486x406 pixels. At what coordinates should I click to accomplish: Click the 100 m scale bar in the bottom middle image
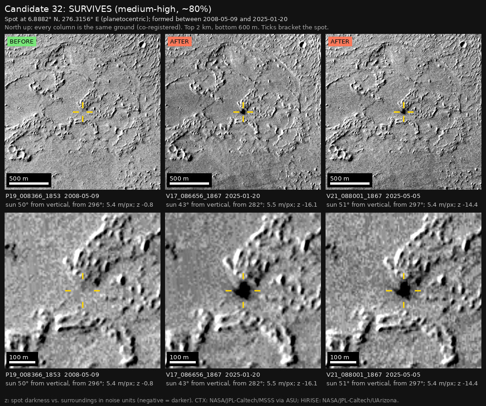coord(183,359)
